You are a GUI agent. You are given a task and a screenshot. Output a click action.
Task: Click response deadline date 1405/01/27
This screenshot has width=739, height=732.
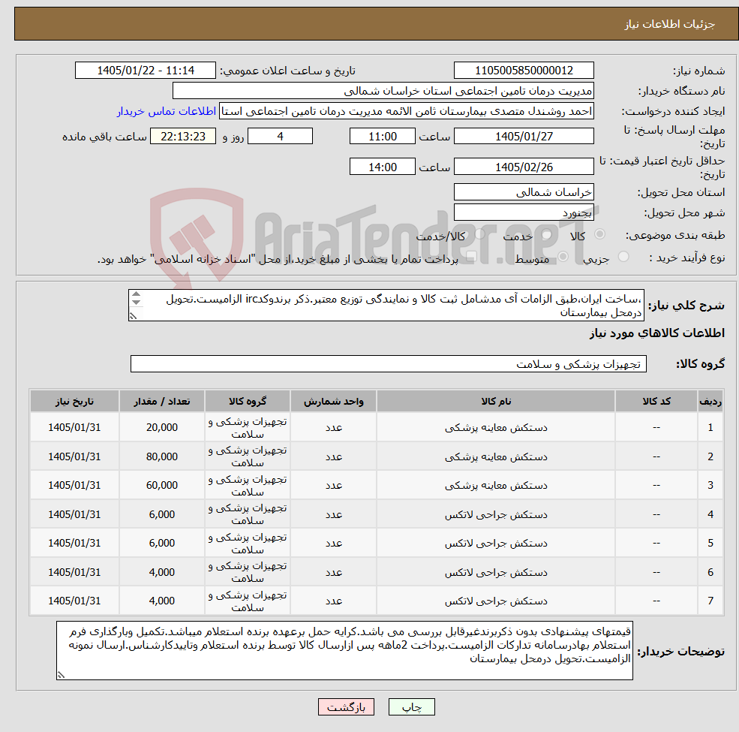coord(524,137)
